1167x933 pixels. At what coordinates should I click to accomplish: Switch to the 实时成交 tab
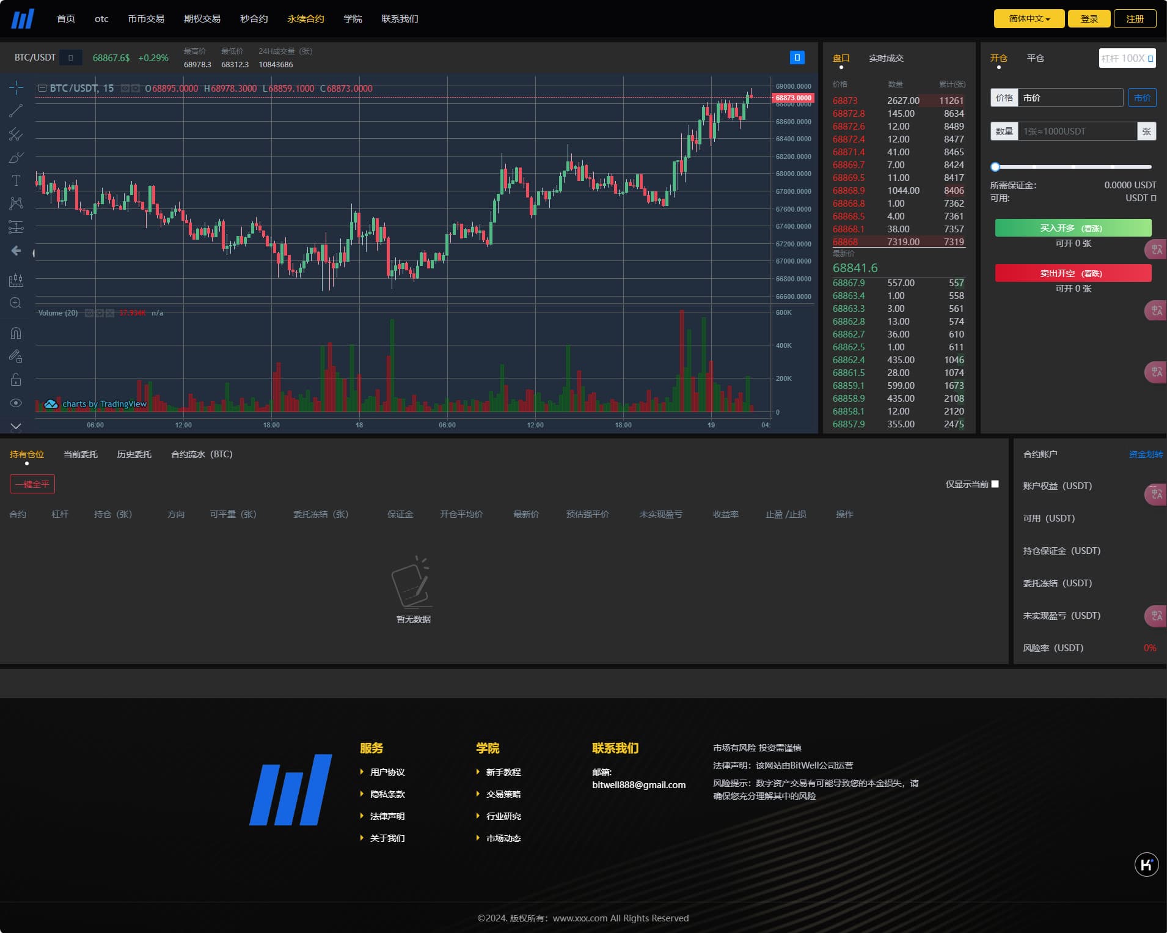point(886,58)
